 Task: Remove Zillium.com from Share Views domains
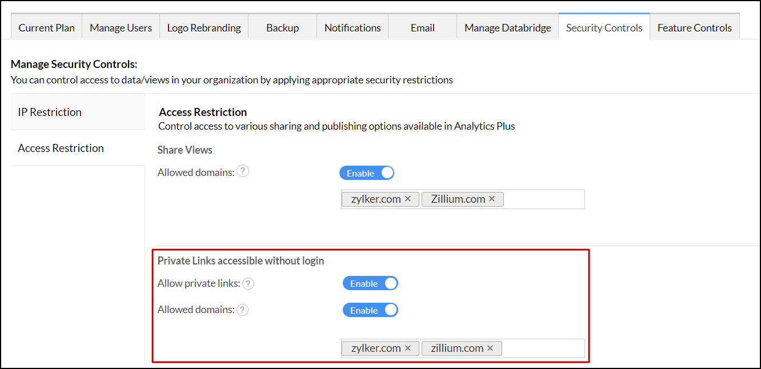pyautogui.click(x=492, y=199)
